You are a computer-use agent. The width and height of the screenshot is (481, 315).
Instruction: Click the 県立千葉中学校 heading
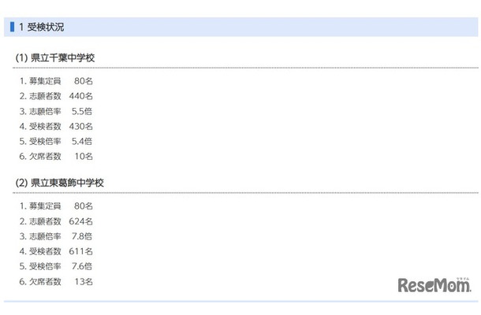click(x=60, y=58)
